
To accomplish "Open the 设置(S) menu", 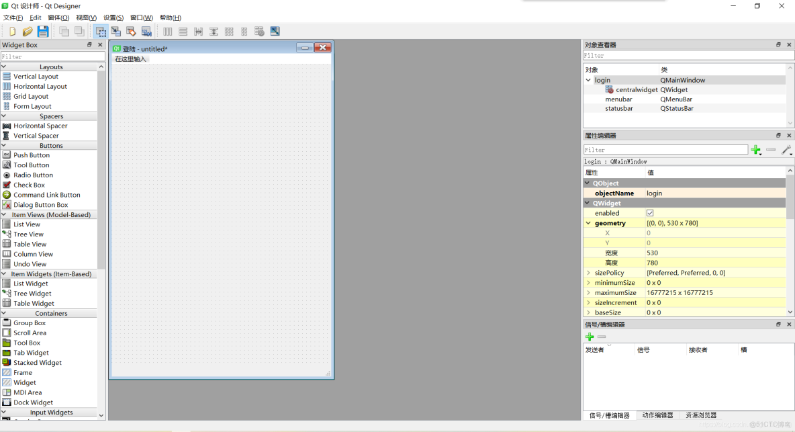I will [113, 17].
